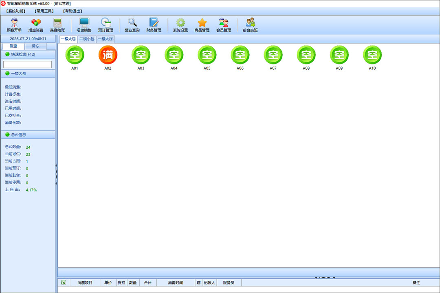Launch 吧台销售 monitor icon
Viewport: 440px width, 293px height.
coord(84,25)
